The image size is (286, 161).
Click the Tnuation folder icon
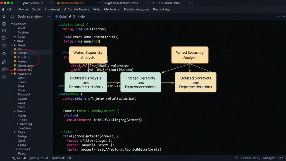click(15, 57)
